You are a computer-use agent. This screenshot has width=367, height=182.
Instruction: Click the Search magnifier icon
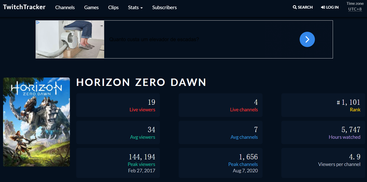(295, 7)
